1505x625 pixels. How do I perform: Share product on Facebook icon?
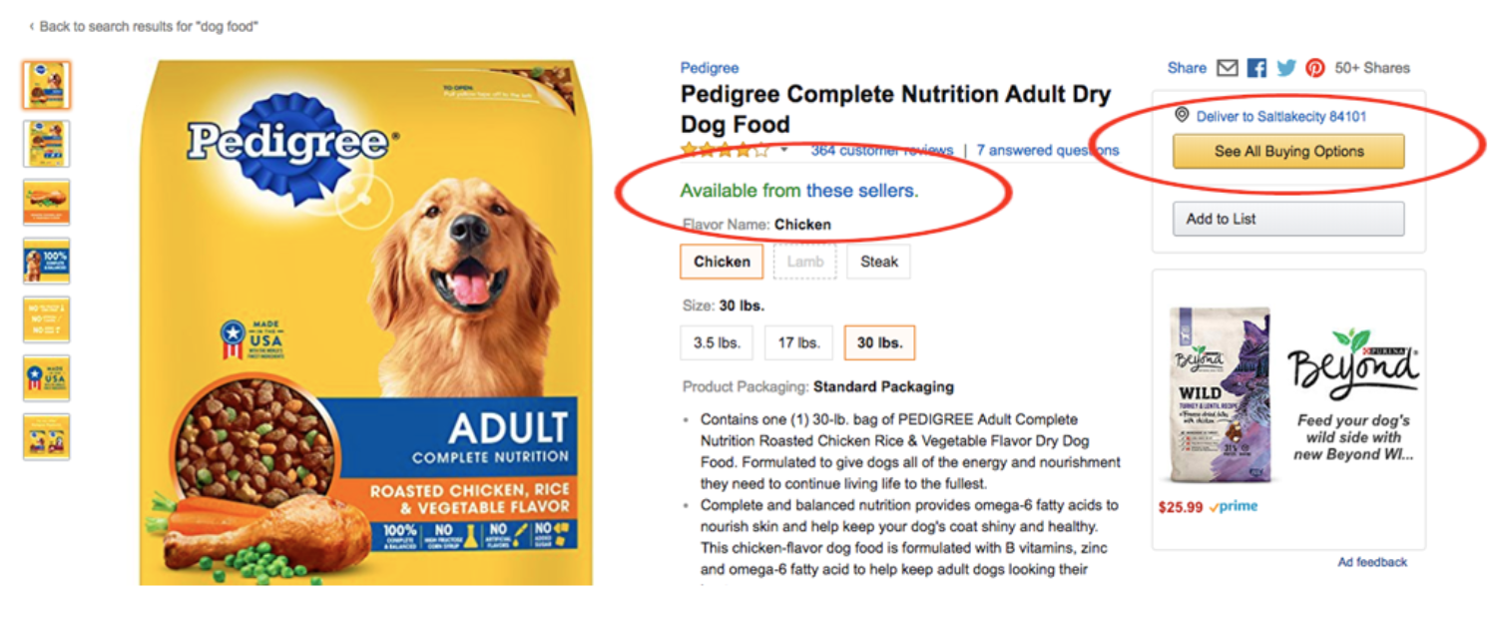[1256, 68]
